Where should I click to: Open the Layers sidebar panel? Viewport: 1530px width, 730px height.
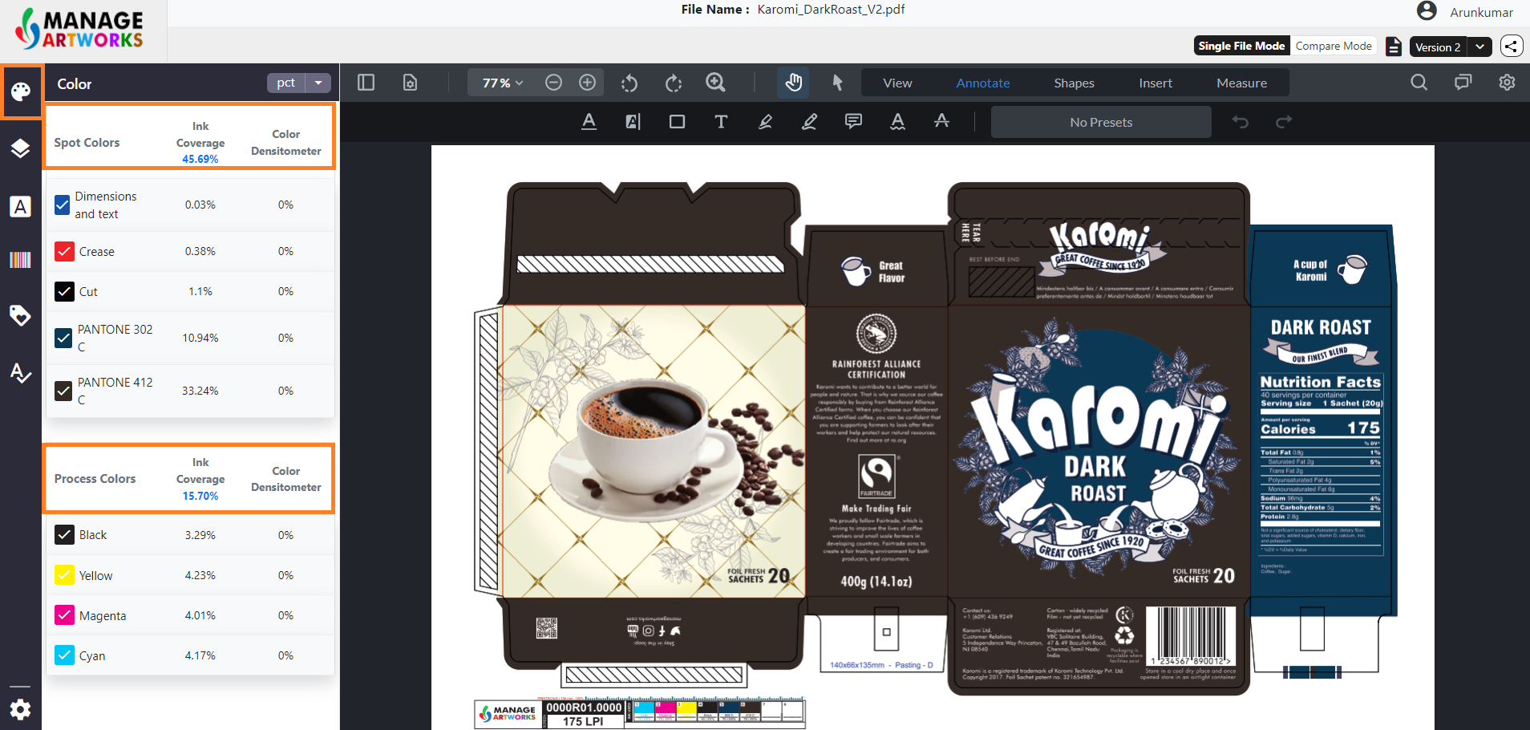[x=21, y=148]
